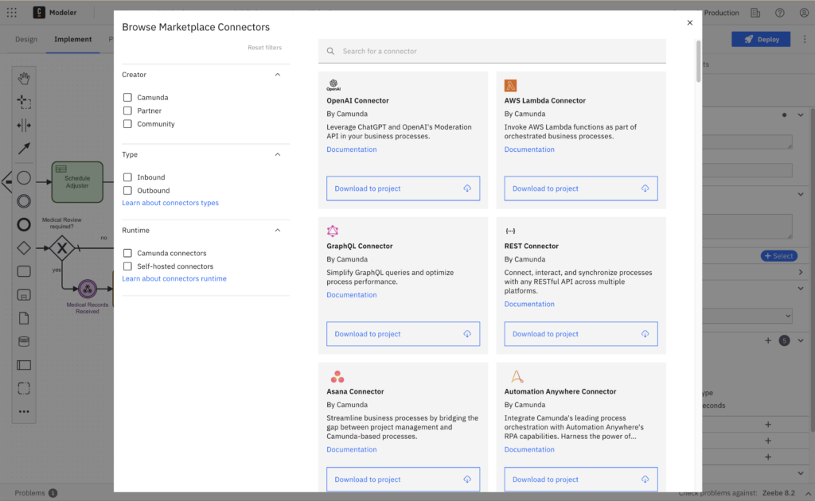Activate the lasso selection tool

24,102
